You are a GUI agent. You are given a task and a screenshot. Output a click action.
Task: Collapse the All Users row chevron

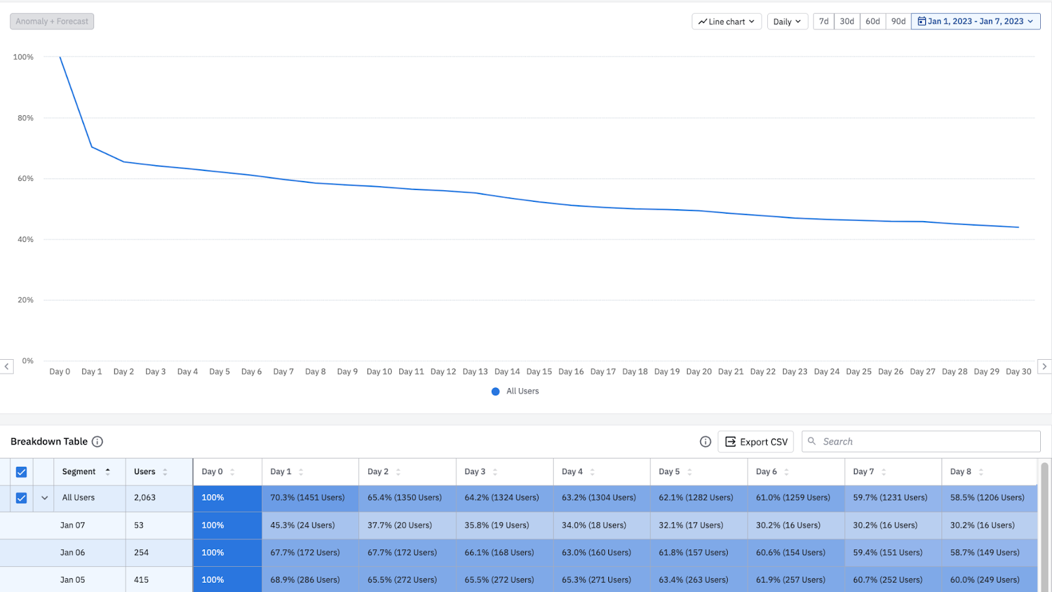click(45, 498)
